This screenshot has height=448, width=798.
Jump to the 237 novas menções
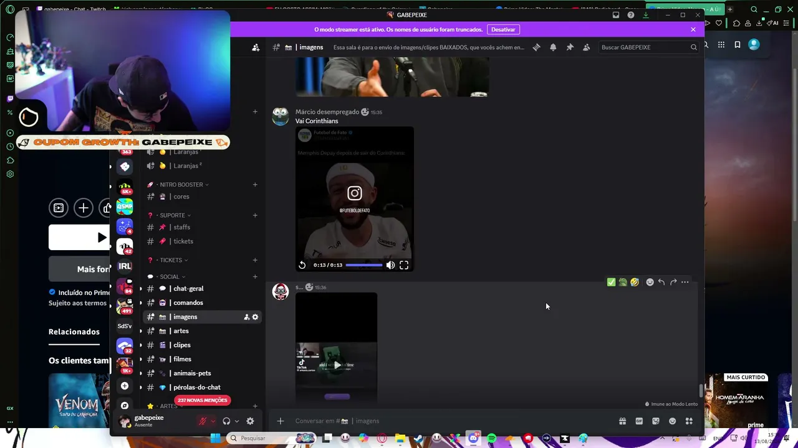pyautogui.click(x=203, y=400)
